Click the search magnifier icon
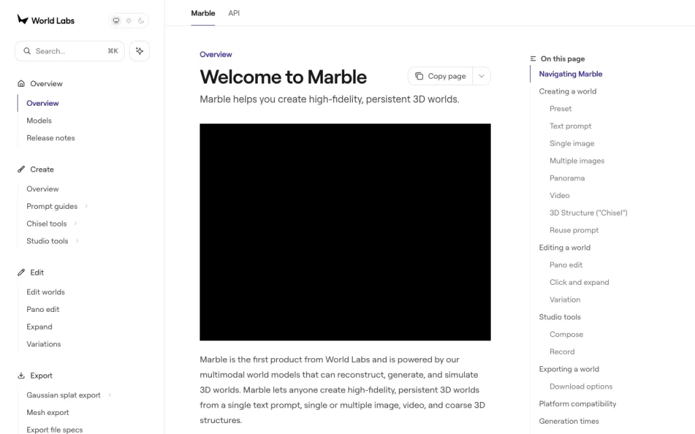 point(27,51)
